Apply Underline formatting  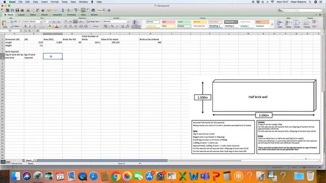point(35,26)
